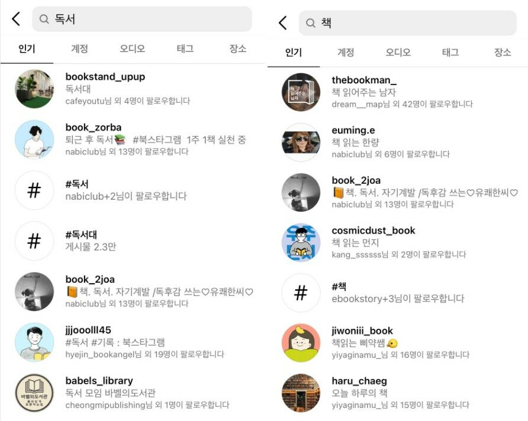Open the babels_library profile avatar

click(34, 393)
